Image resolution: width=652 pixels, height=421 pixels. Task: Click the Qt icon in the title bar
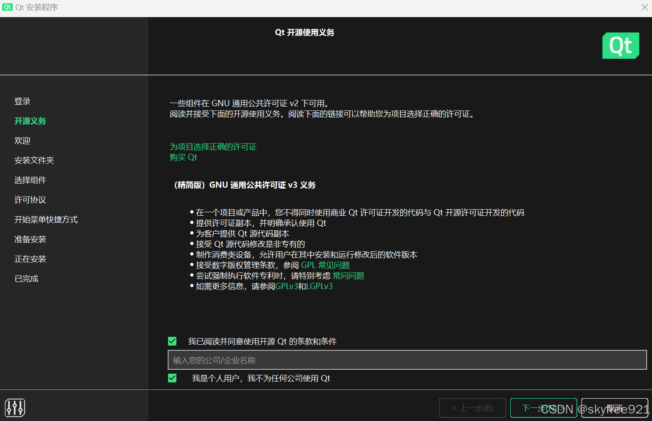click(7, 7)
